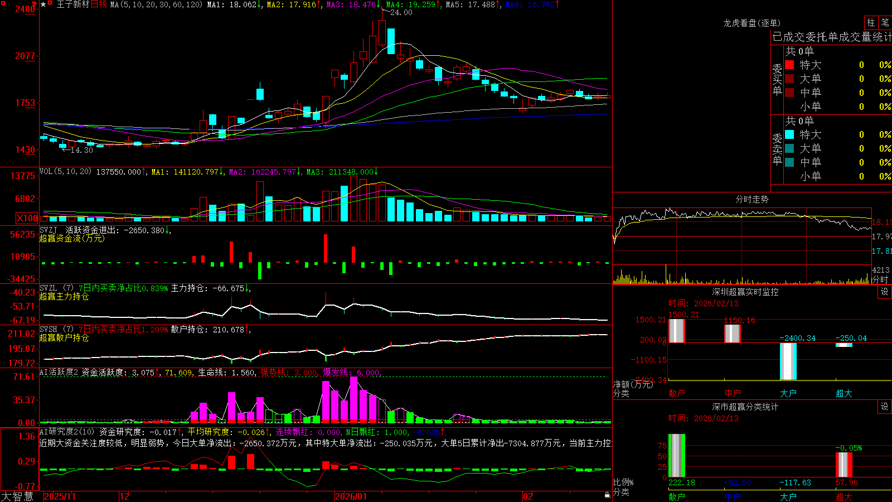Click cyan 特大 swatch in 委卖单

[x=789, y=134]
